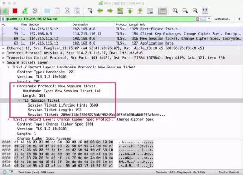Viewport: 243px width, 175px height.
Task: Toggle packet colorization
Action: tap(163, 11)
